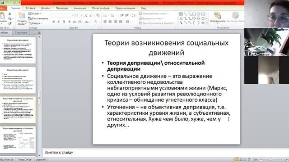Open the Раздел (Section) dropdown
This screenshot has height=162, width=289.
tap(35, 23)
